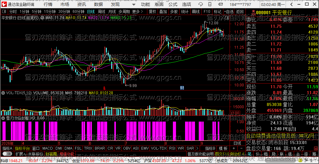This screenshot has height=164, width=319.
Task: Toggle the 弹 switch at bottom left
Action: click(x=7, y=153)
